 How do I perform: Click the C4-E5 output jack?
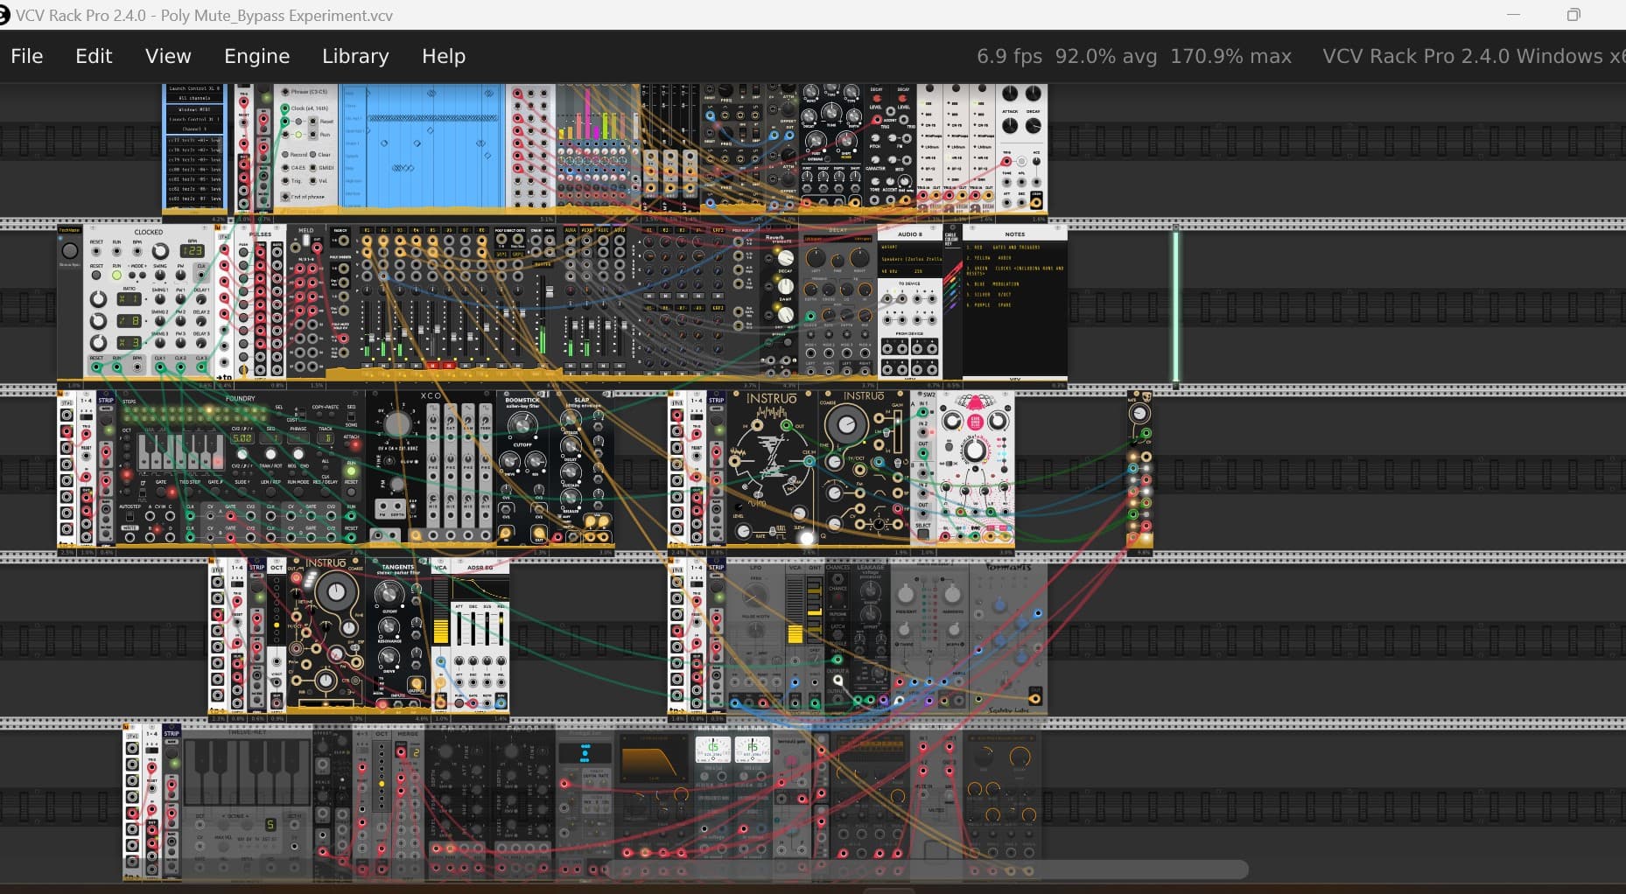(x=284, y=168)
